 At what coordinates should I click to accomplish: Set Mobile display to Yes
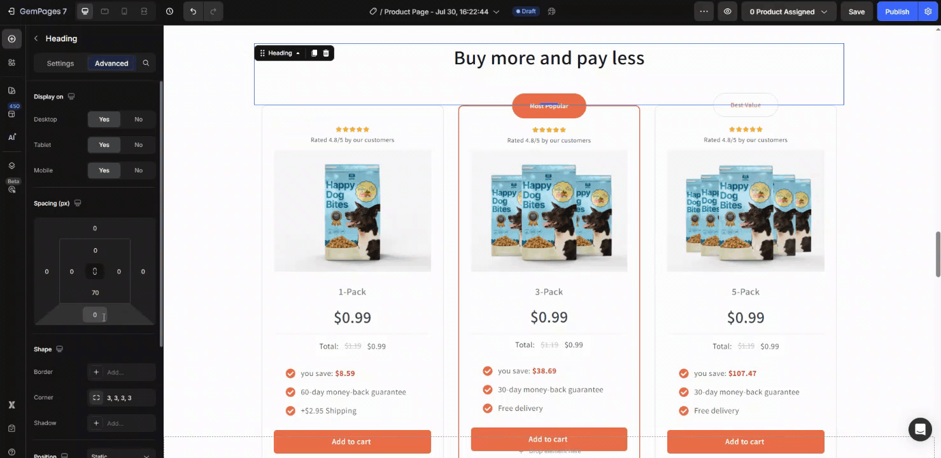point(104,170)
